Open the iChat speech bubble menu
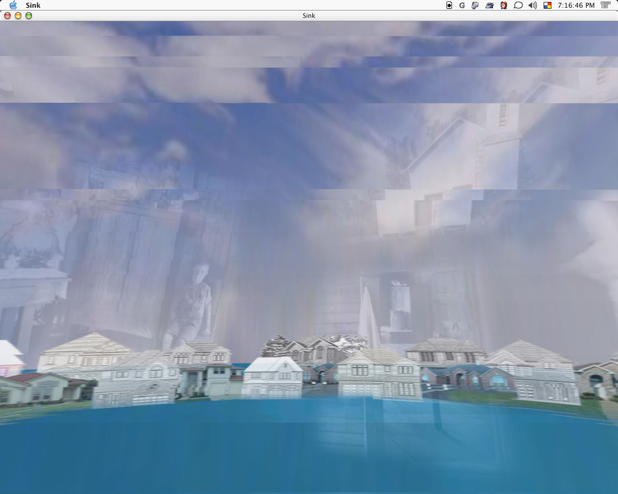618x494 pixels. (x=518, y=5)
